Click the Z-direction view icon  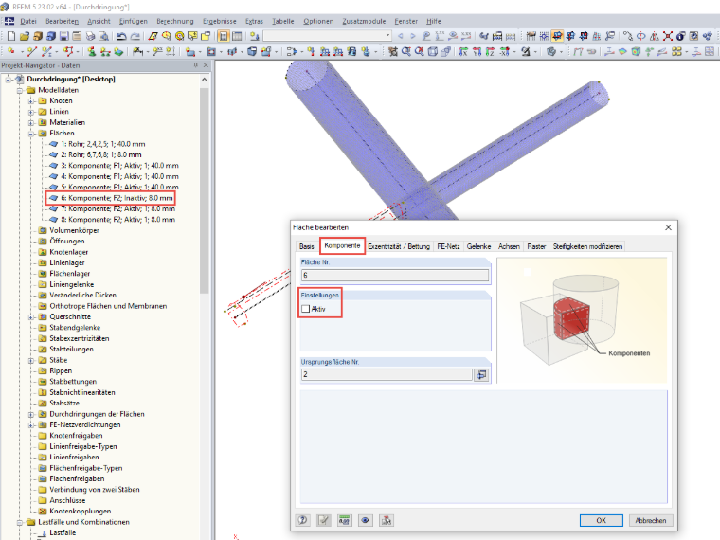point(490,51)
